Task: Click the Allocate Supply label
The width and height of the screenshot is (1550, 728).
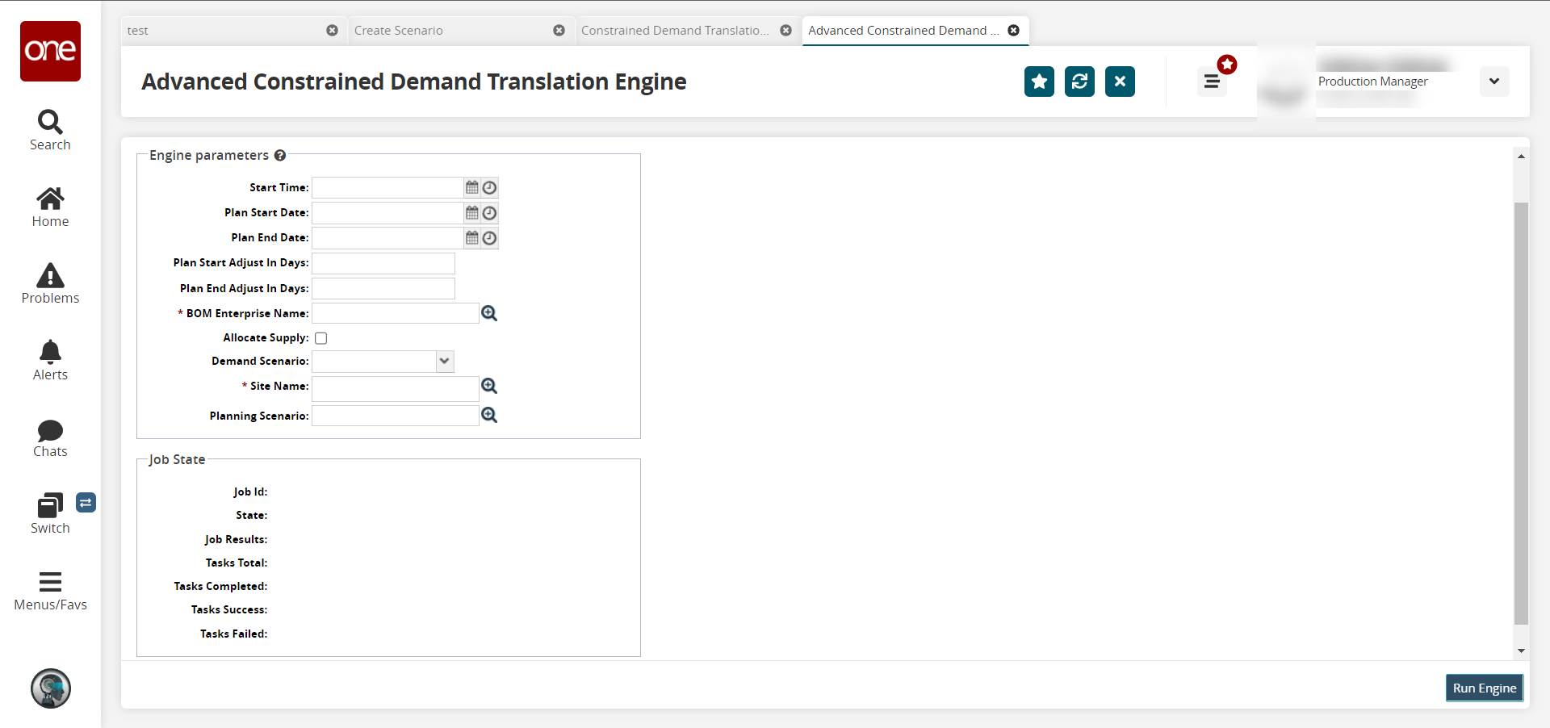Action: (x=266, y=338)
